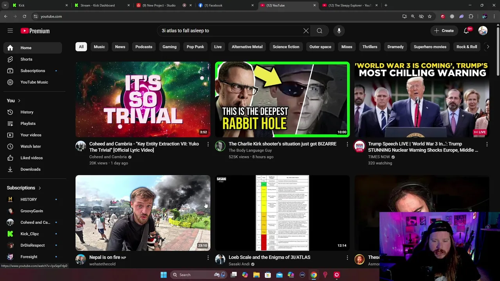The height and width of the screenshot is (281, 500).
Task: Select the All filter chip
Action: (81, 47)
